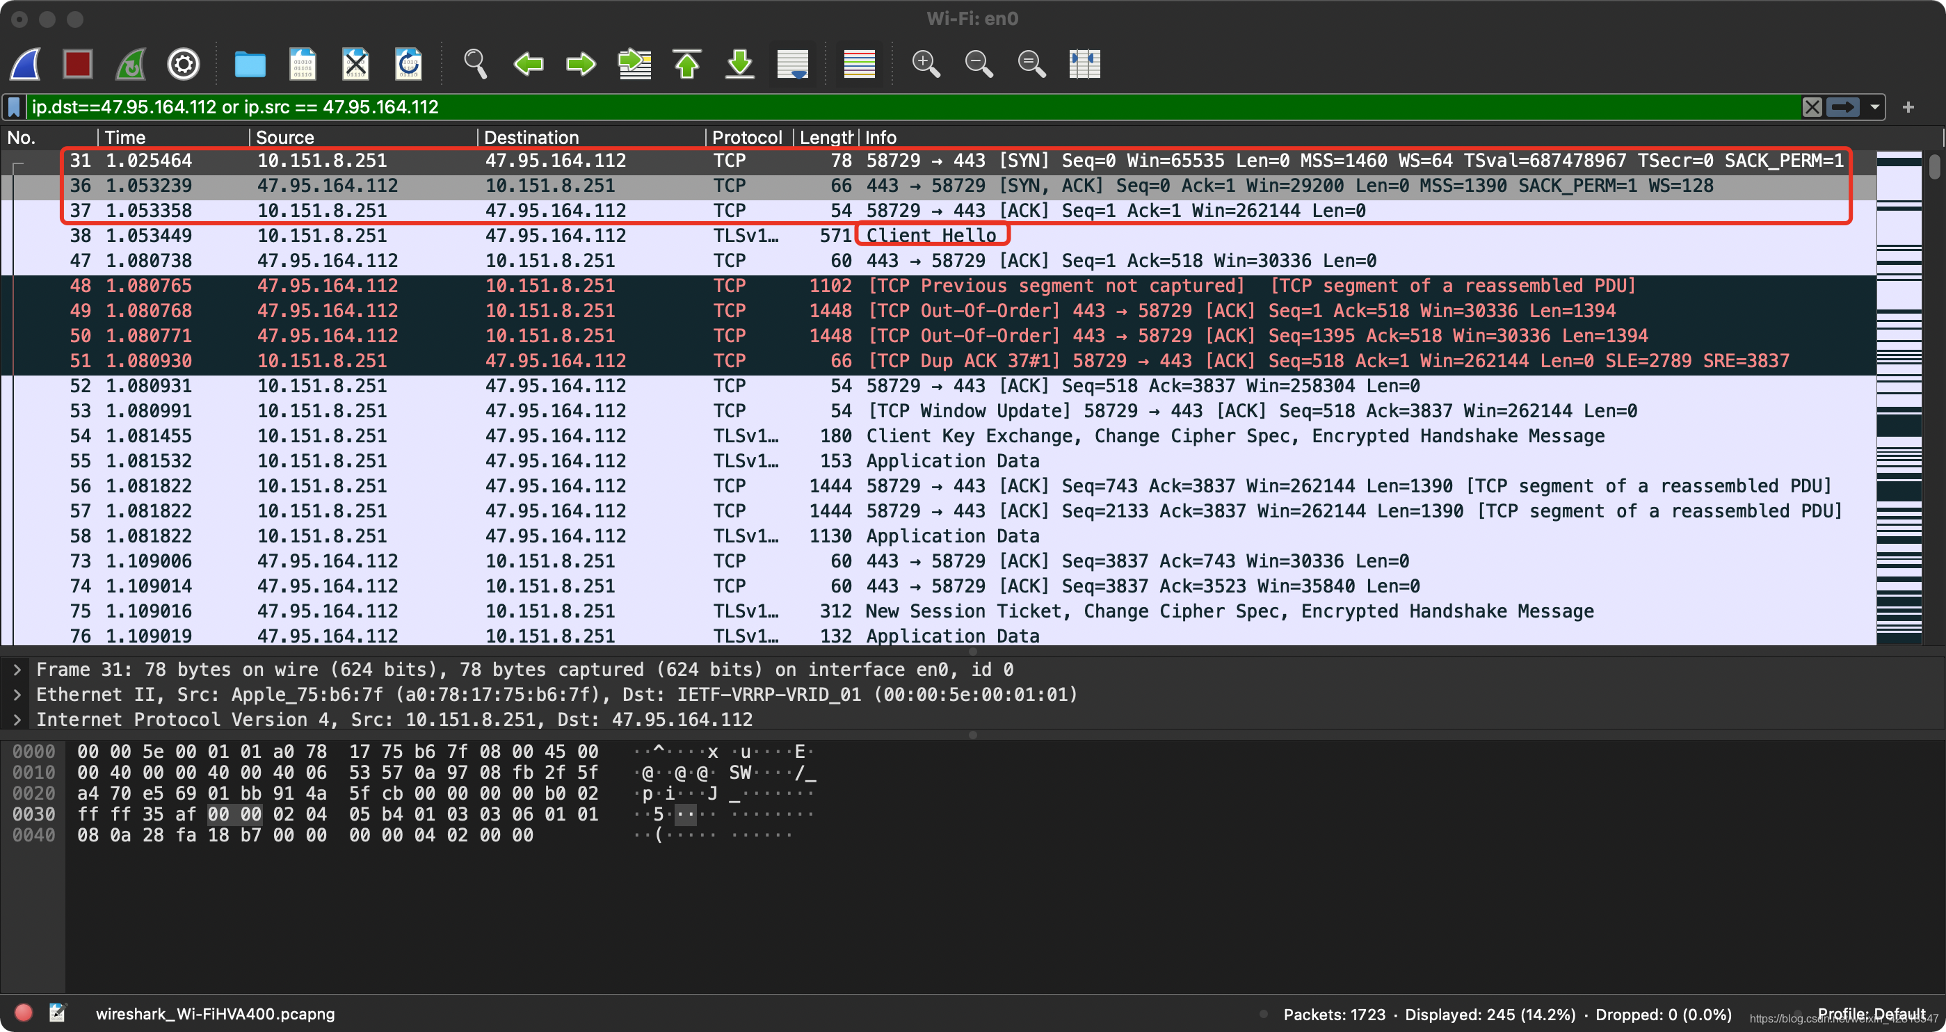1946x1032 pixels.
Task: Toggle auto-scroll during live capture
Action: tap(792, 64)
